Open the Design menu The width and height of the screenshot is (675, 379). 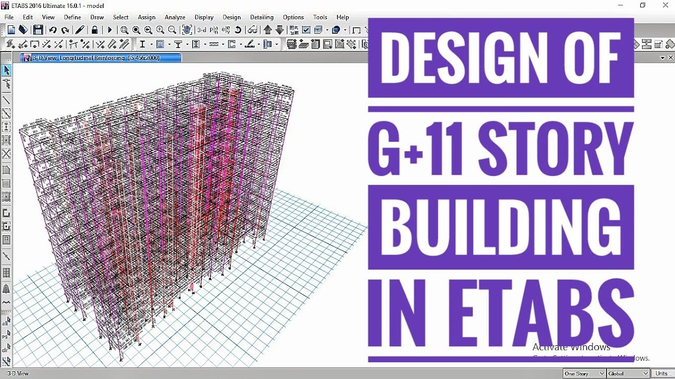[x=232, y=17]
